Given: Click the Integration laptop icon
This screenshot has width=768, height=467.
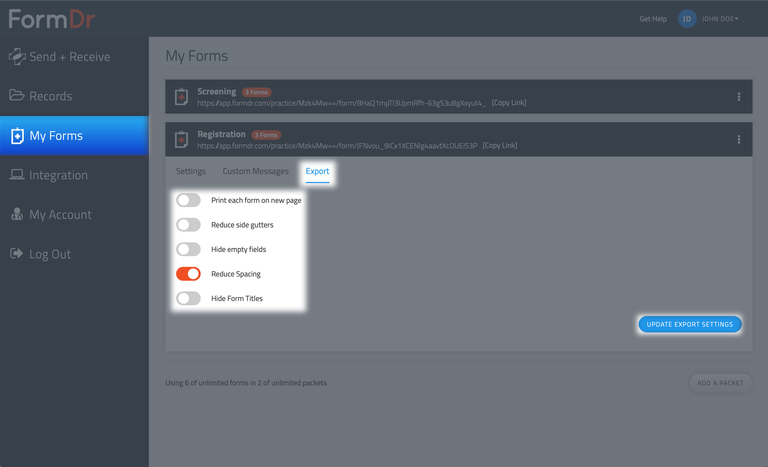Looking at the screenshot, I should click(x=17, y=175).
